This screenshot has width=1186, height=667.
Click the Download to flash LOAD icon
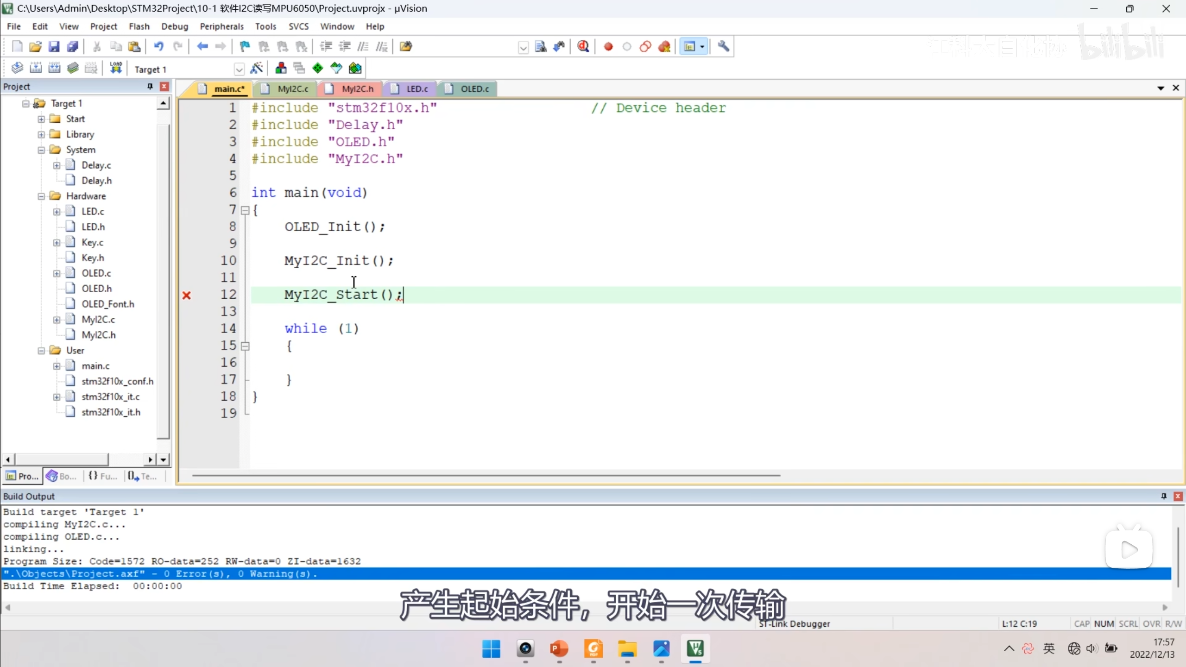116,69
